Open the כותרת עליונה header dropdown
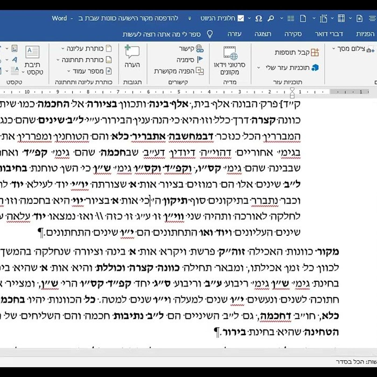Viewport: 377px width, 377px height. pyautogui.click(x=86, y=49)
